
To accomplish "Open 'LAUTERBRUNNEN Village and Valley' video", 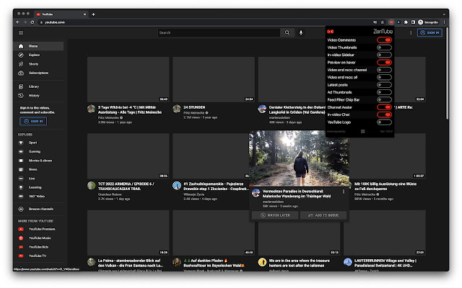I will coord(385,263).
